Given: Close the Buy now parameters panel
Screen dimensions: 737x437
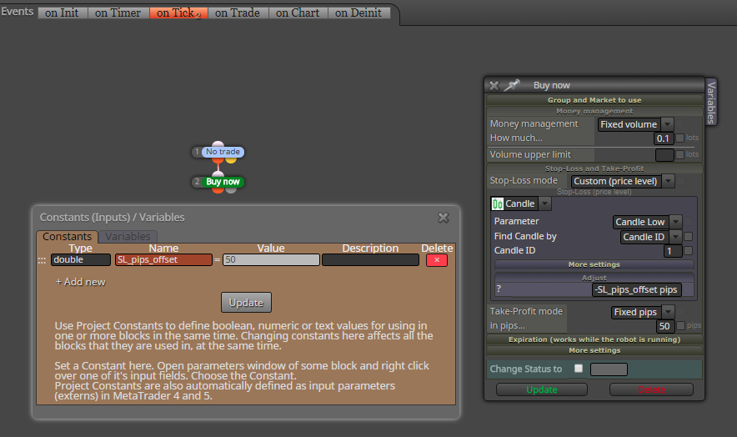Looking at the screenshot, I should coord(494,86).
